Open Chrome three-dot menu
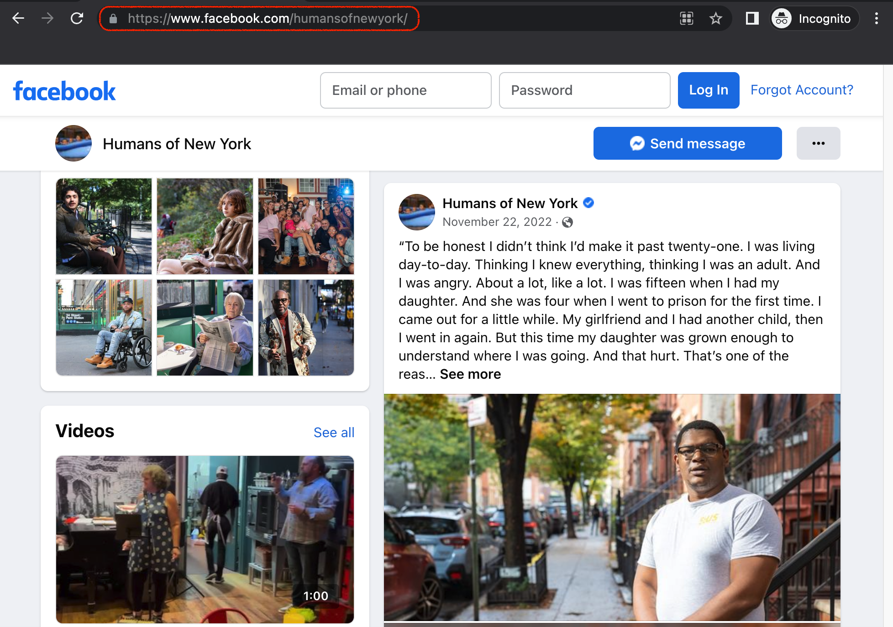 coord(876,18)
